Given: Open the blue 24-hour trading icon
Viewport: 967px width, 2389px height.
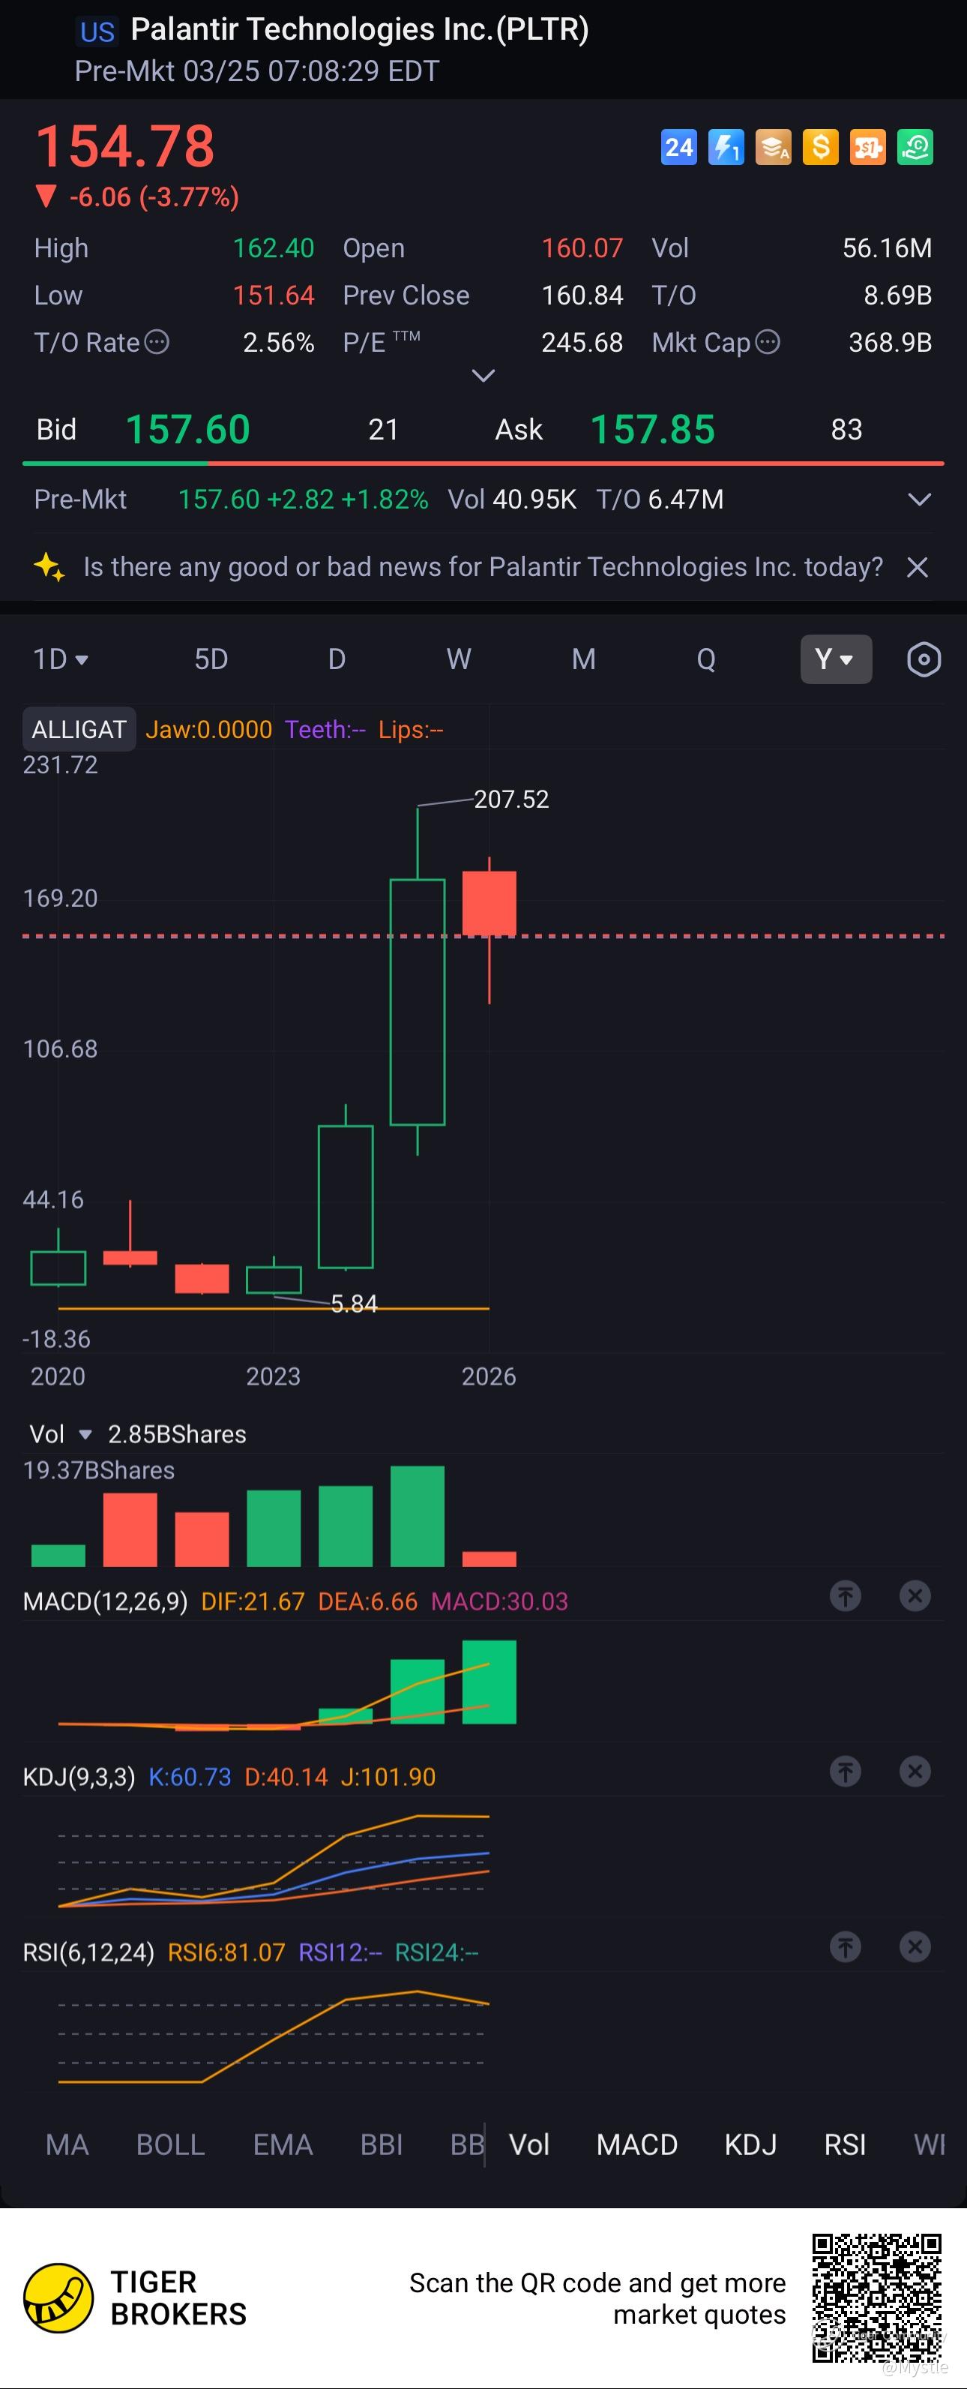Looking at the screenshot, I should [x=678, y=148].
